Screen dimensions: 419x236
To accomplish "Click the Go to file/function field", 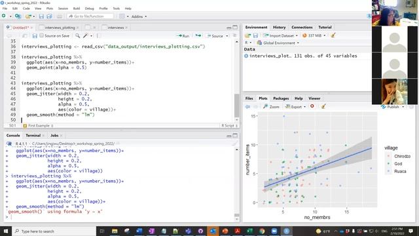I will click(90, 16).
